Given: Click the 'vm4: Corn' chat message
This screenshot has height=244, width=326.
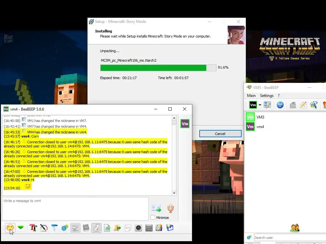Looking at the screenshot, I should 21,136.
